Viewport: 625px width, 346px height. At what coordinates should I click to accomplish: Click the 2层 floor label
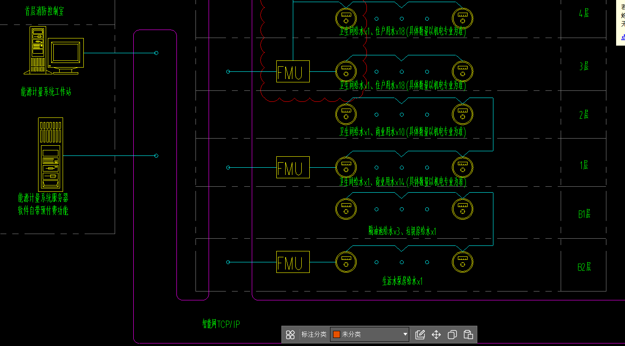click(584, 114)
